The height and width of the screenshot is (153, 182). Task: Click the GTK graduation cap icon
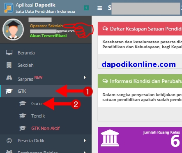[9, 91]
